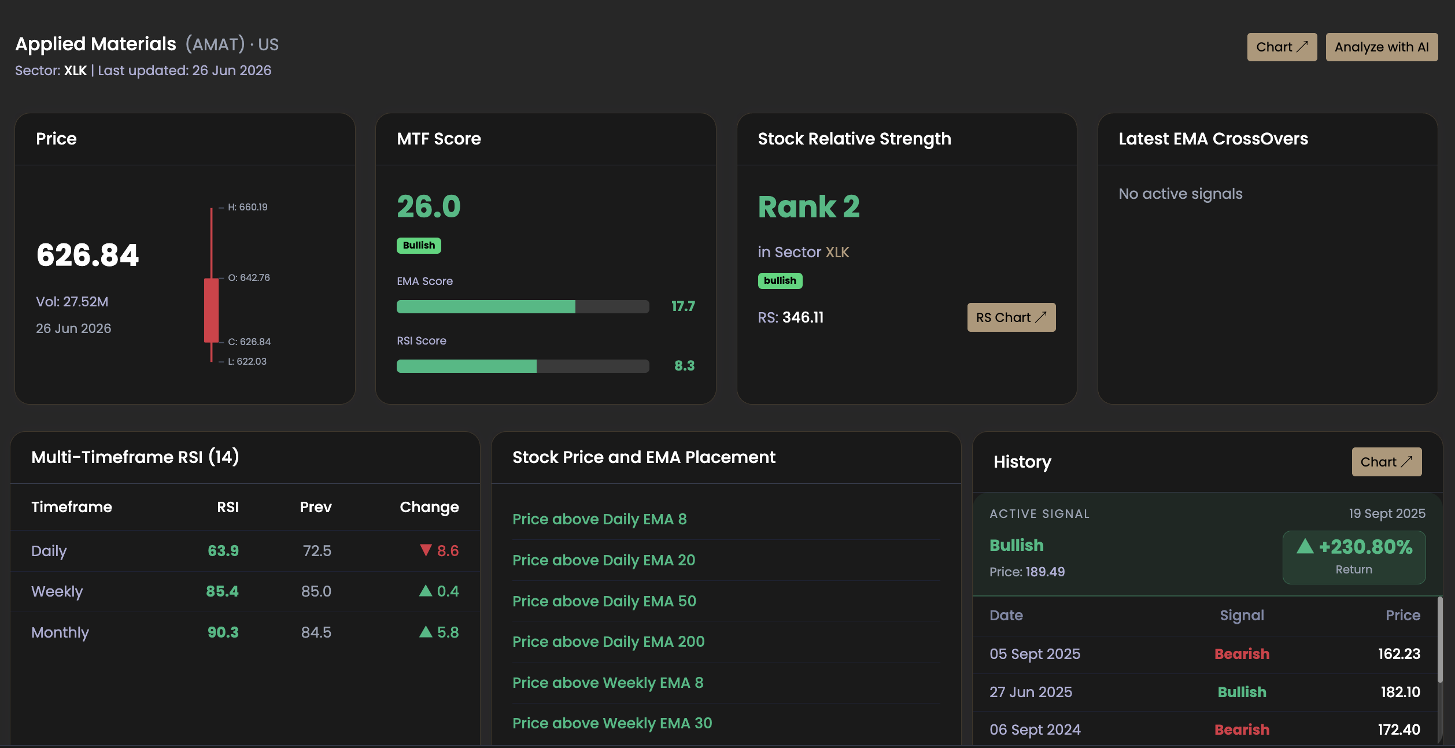This screenshot has height=748, width=1455.
Task: Click the MTF Score value 26.0
Action: coord(429,206)
